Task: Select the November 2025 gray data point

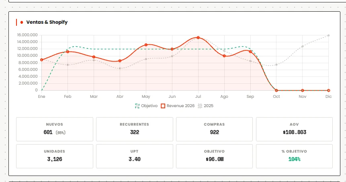Action: pos(303,46)
